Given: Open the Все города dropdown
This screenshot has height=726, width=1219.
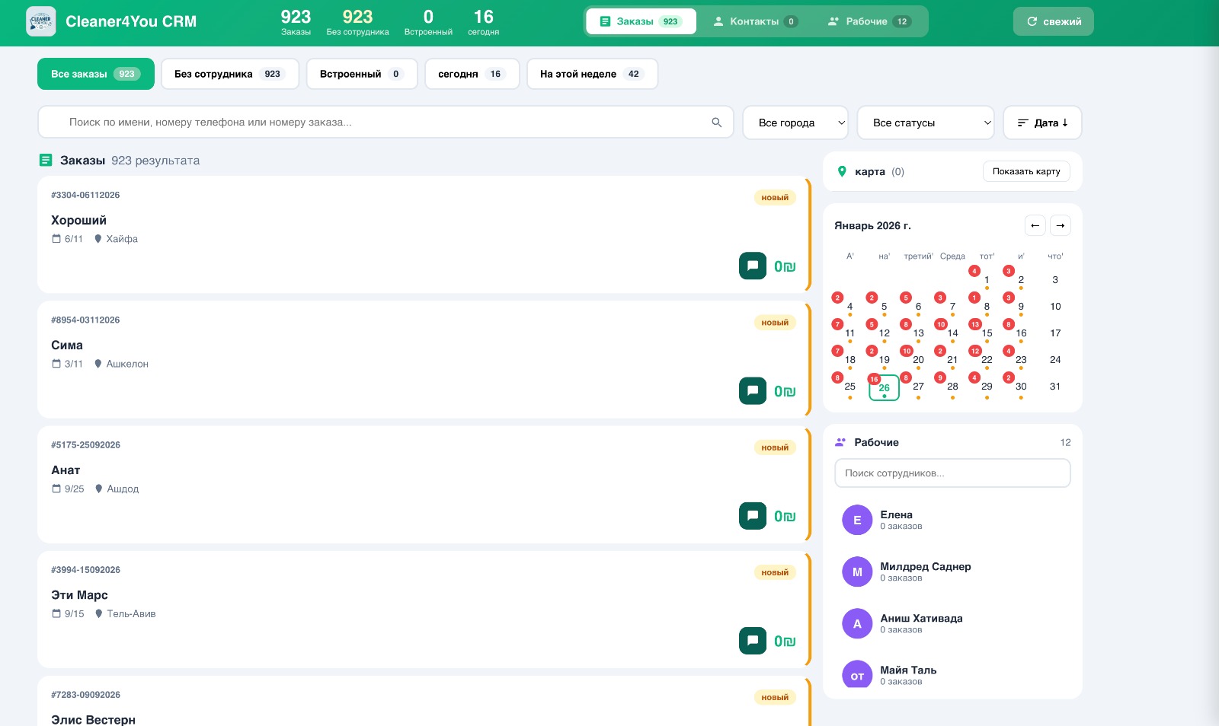Looking at the screenshot, I should pyautogui.click(x=795, y=123).
